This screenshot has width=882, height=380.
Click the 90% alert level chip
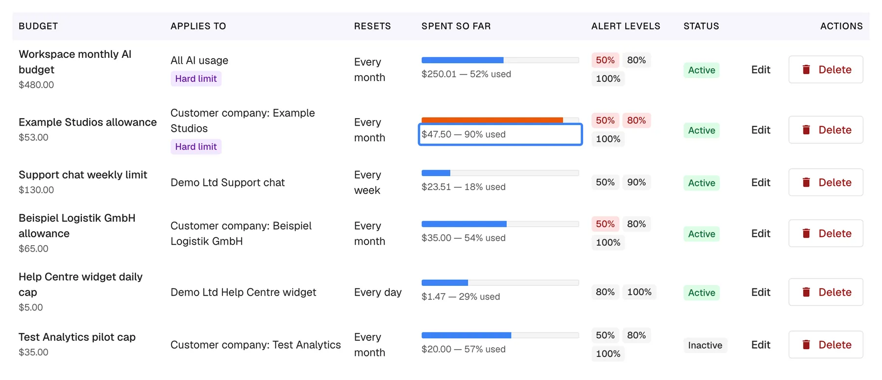pyautogui.click(x=637, y=182)
